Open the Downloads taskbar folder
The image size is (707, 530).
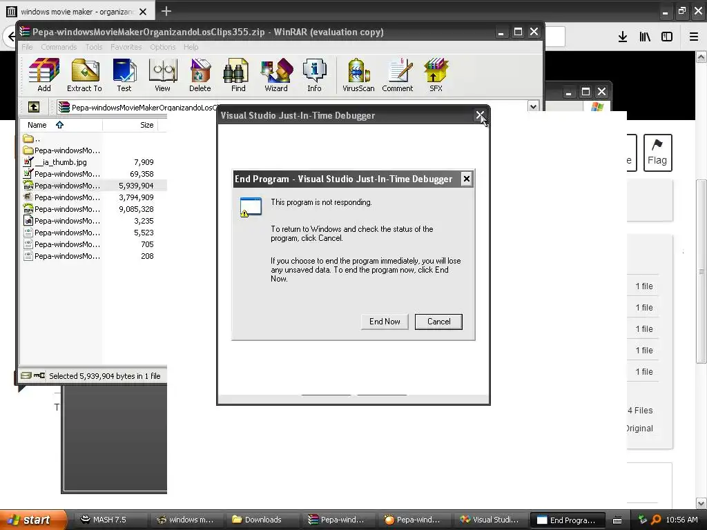[x=262, y=520]
